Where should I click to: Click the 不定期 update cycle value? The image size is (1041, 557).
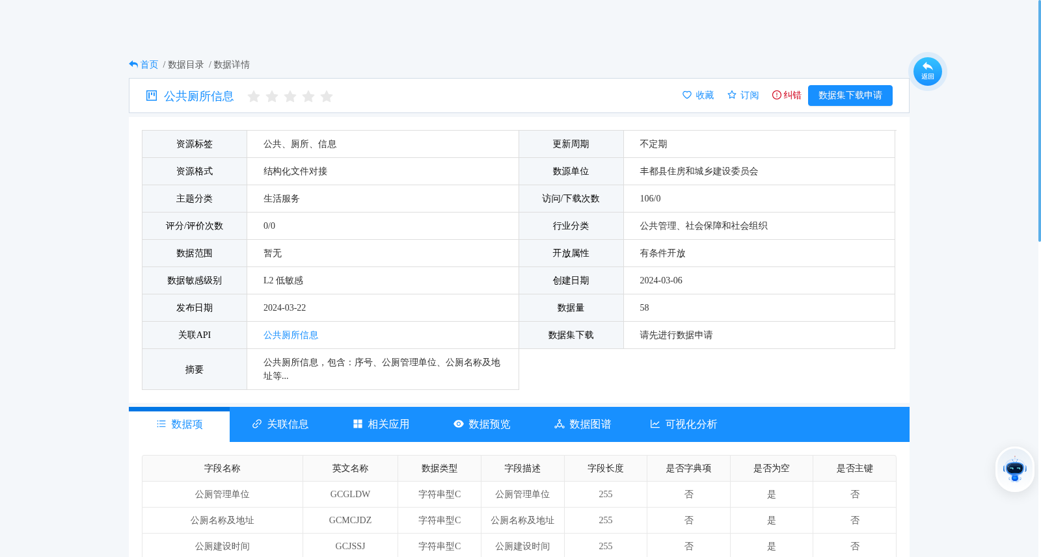pyautogui.click(x=653, y=144)
